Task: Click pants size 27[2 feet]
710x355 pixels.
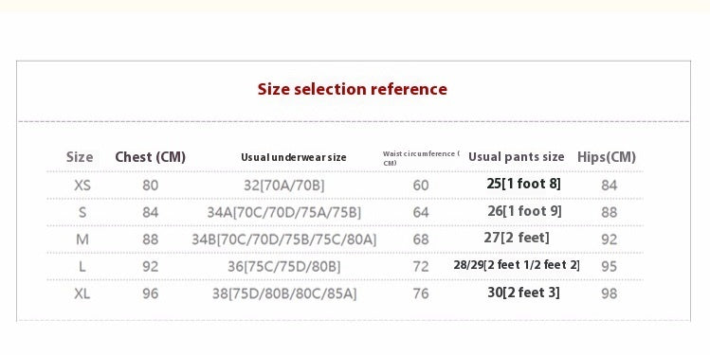Action: click(x=517, y=238)
